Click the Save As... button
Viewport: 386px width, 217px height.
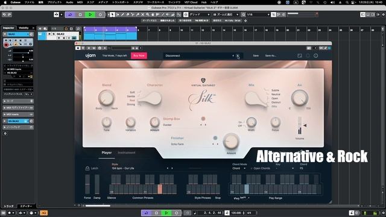[x=271, y=55]
